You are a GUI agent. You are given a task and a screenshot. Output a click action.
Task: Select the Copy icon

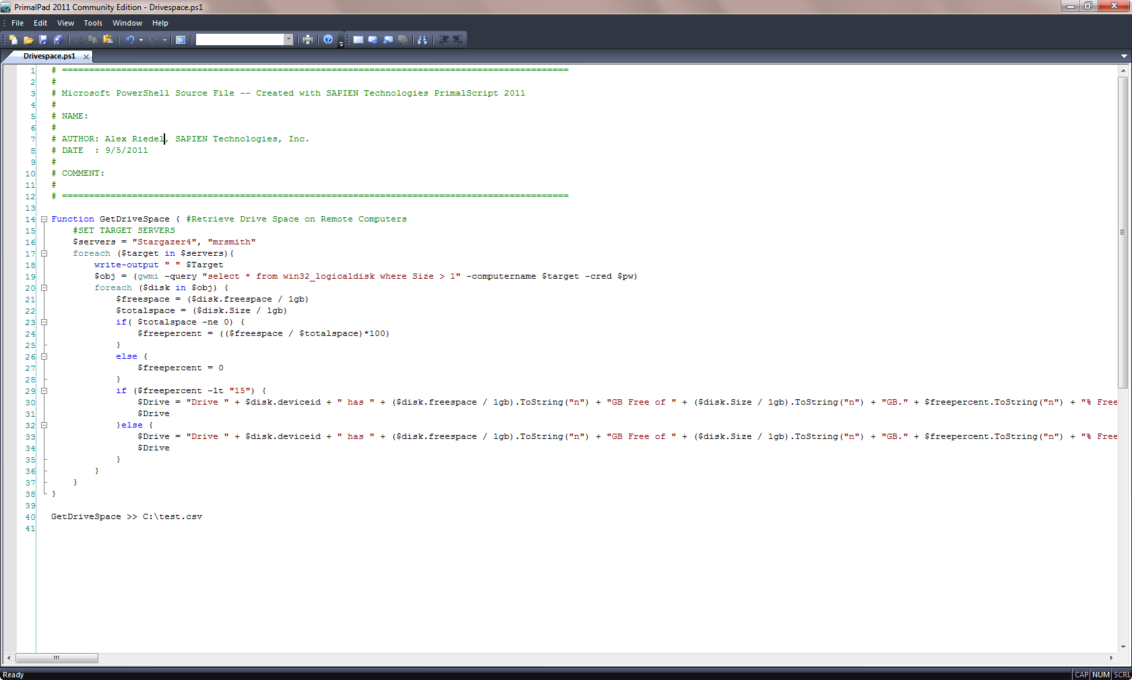92,39
